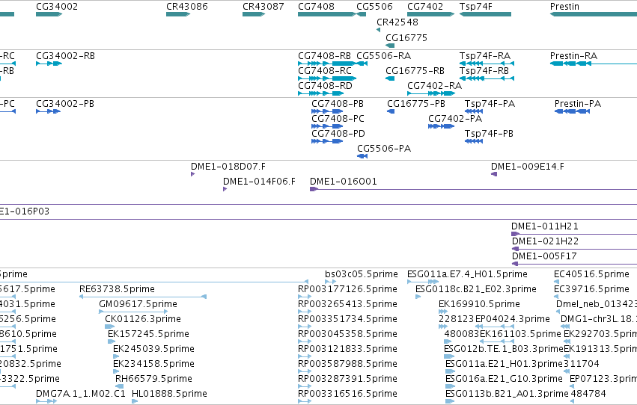Screen dimensions: 637x405
Task: Select BAC clone label DME1-011H21
Action: tap(545, 226)
